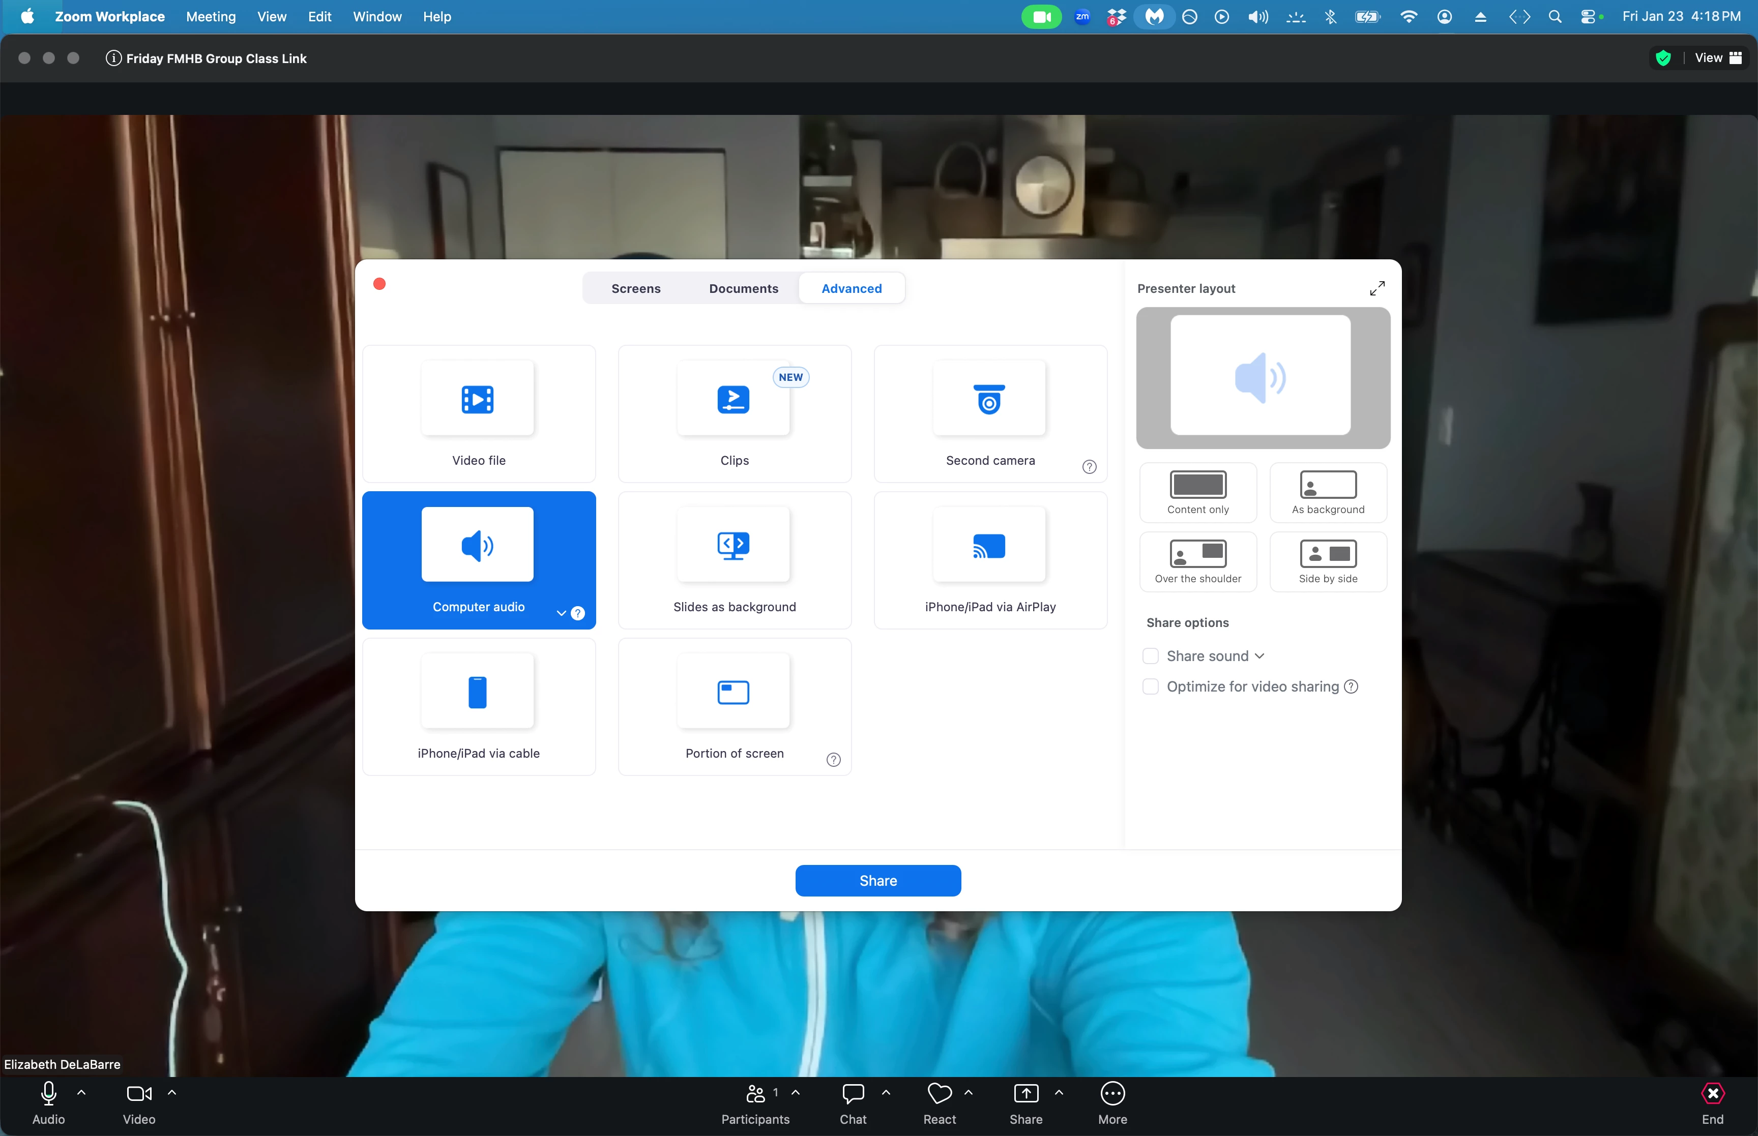The height and width of the screenshot is (1136, 1758).
Task: Switch to the Screens tab
Action: tap(635, 288)
